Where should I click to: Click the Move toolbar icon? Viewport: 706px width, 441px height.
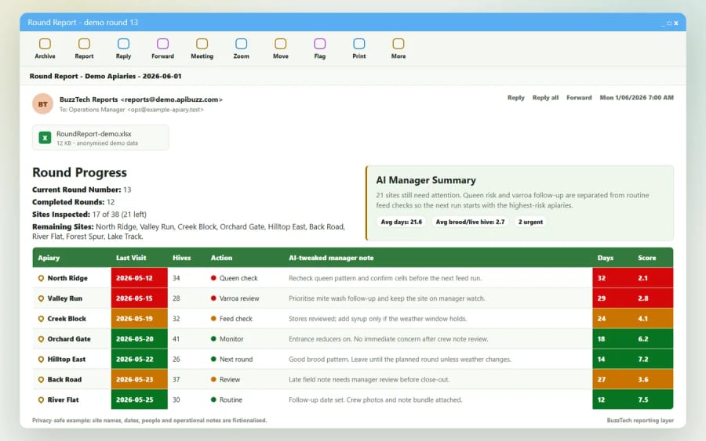pos(281,44)
